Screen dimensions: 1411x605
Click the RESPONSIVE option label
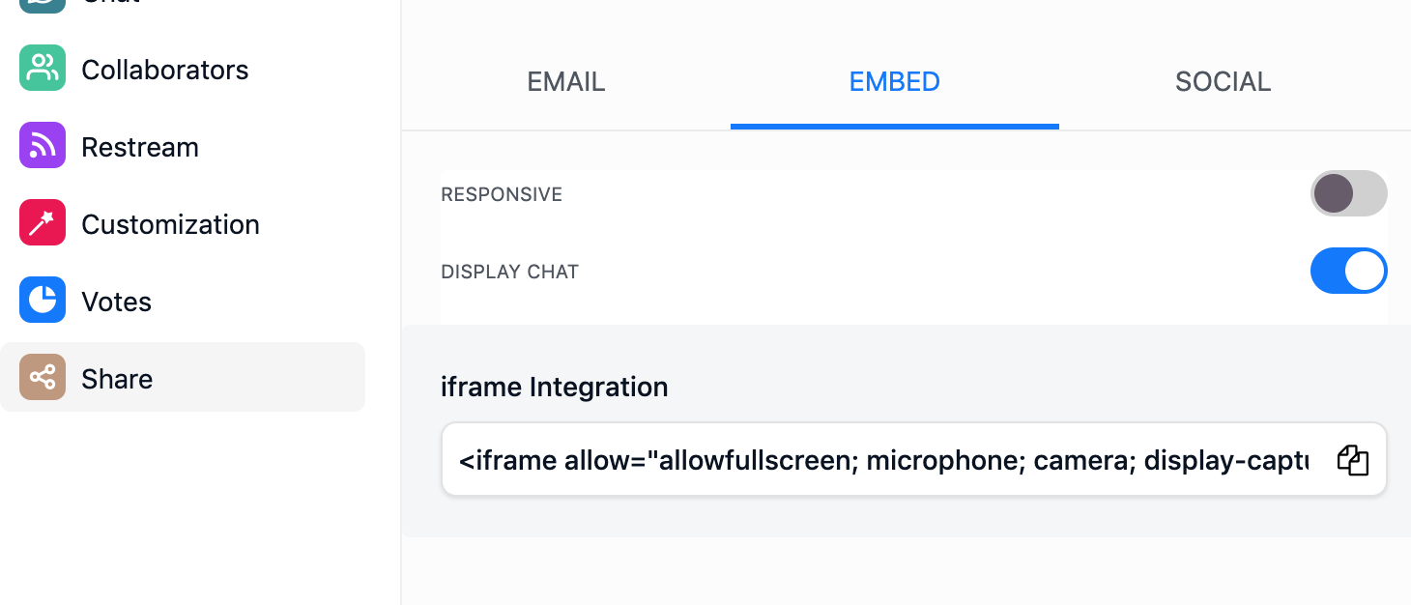click(502, 194)
